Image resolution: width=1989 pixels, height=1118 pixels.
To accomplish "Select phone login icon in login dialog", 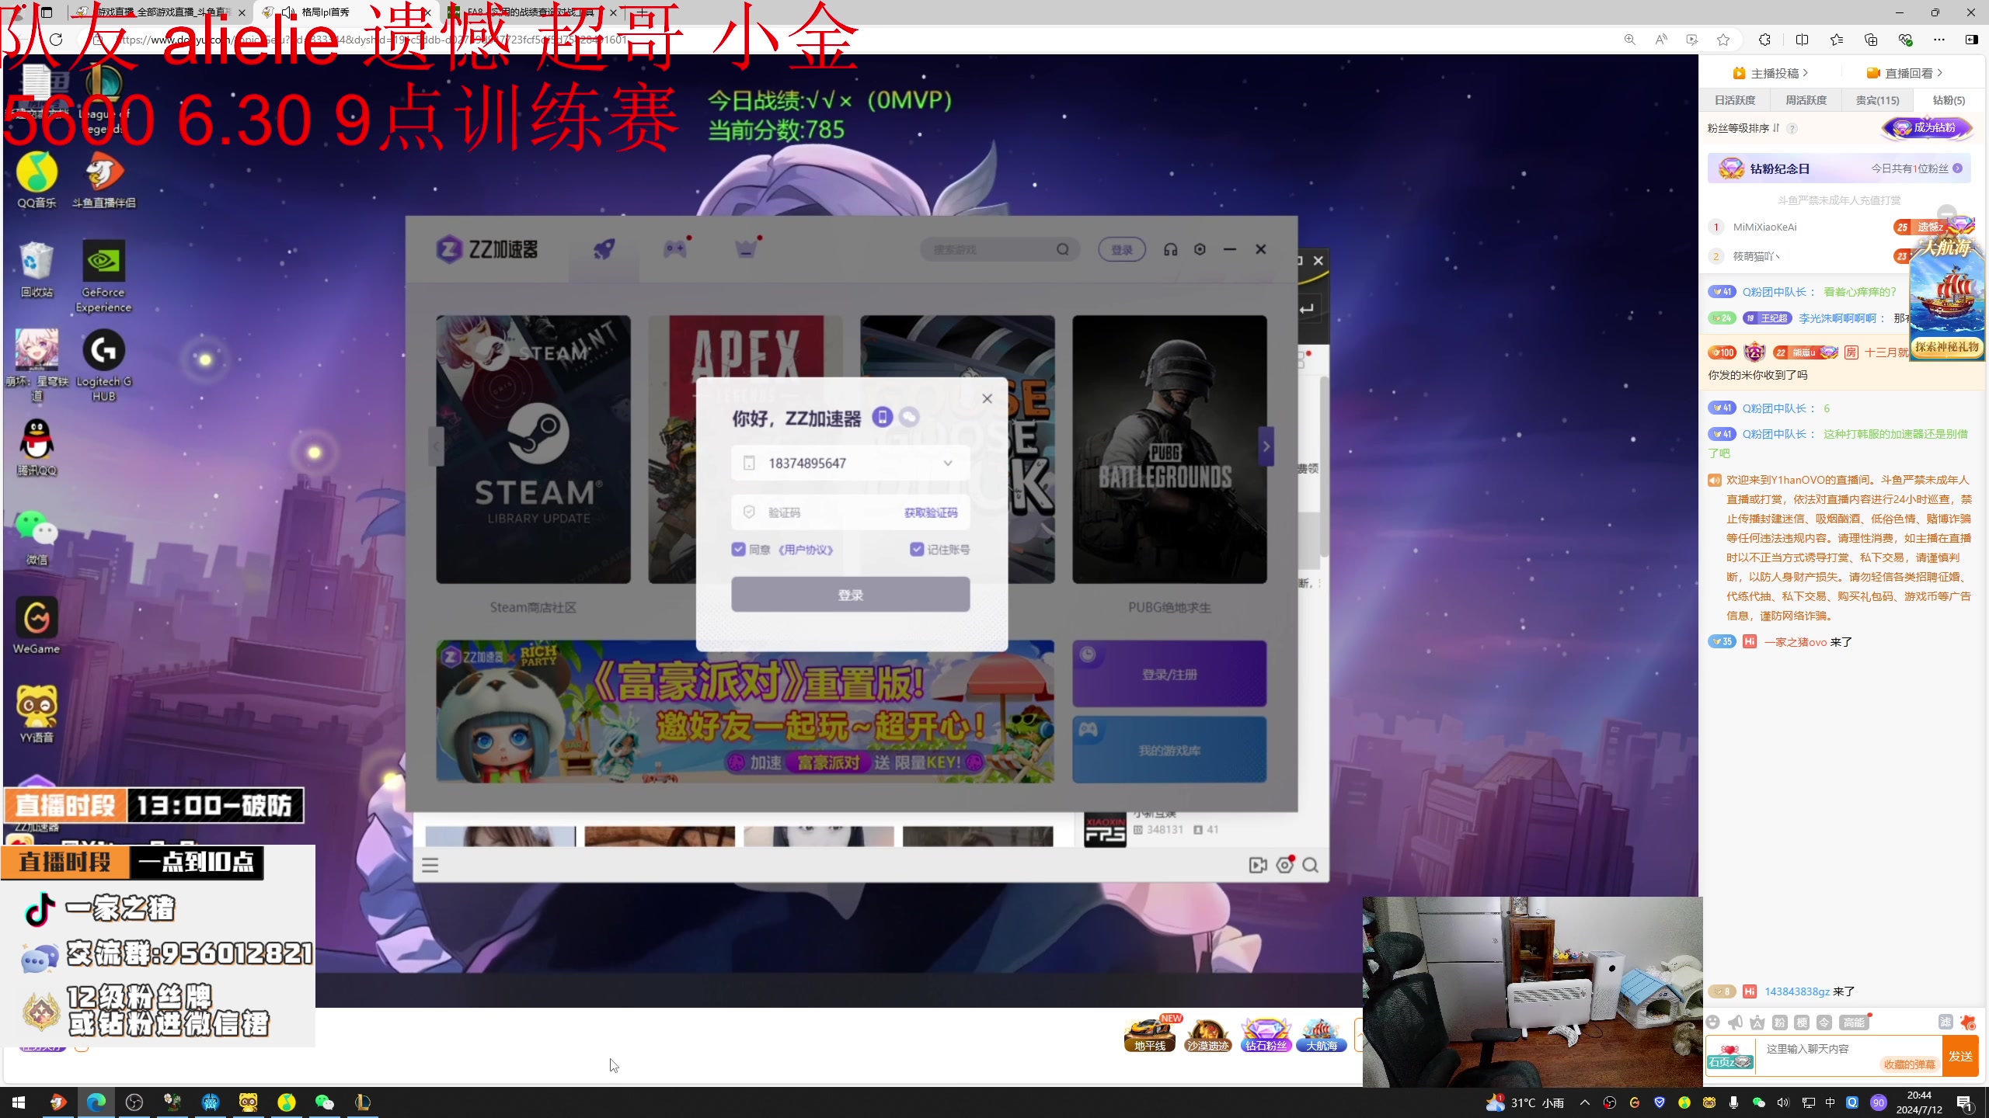I will click(x=882, y=418).
